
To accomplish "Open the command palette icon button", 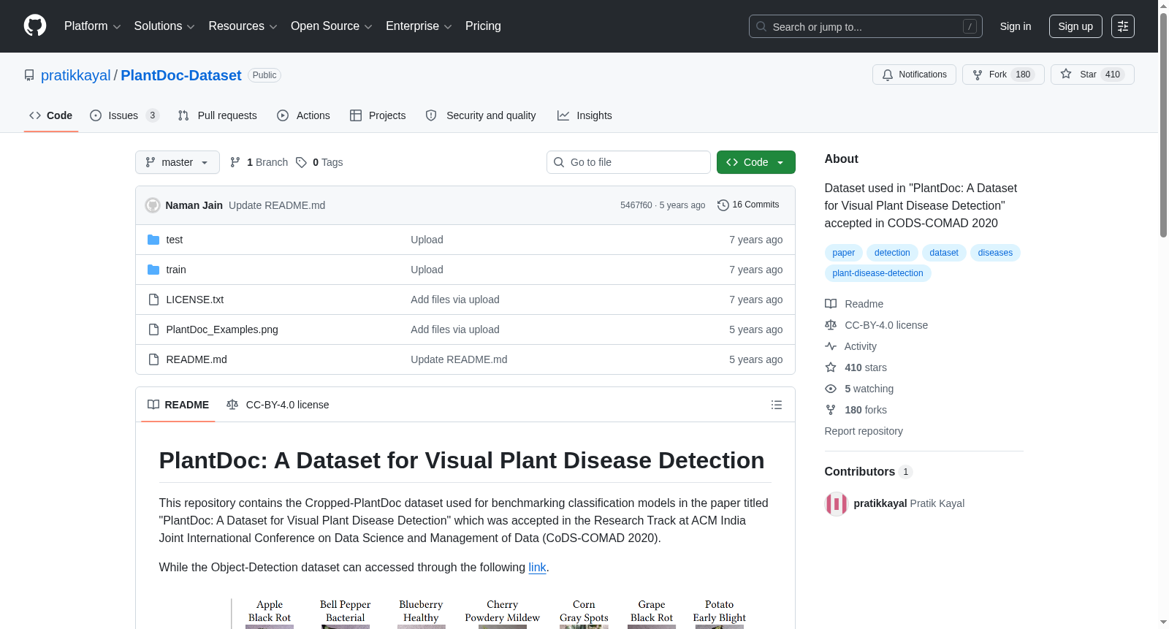I will click(1122, 26).
